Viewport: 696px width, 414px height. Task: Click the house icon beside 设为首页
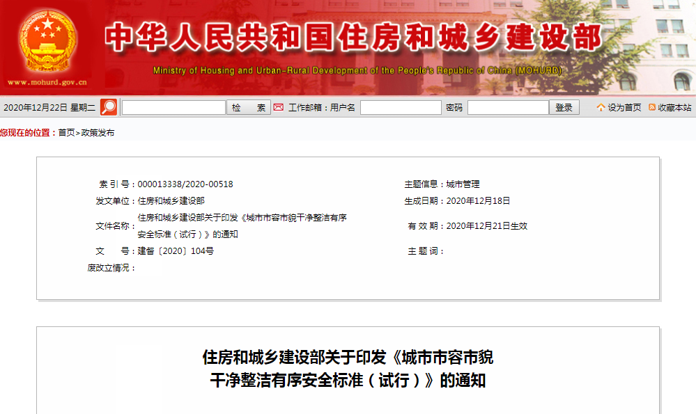tap(601, 107)
